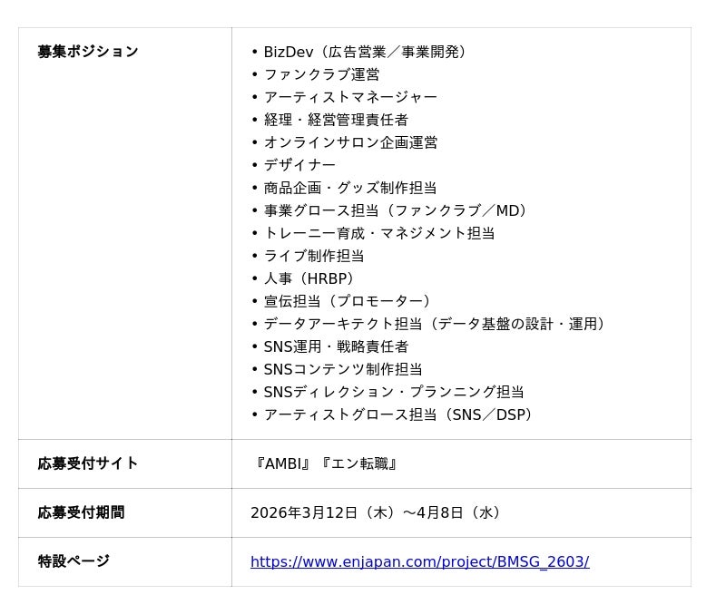Click the 特設ページ row header
Screen dimensions: 726x614
point(74,561)
